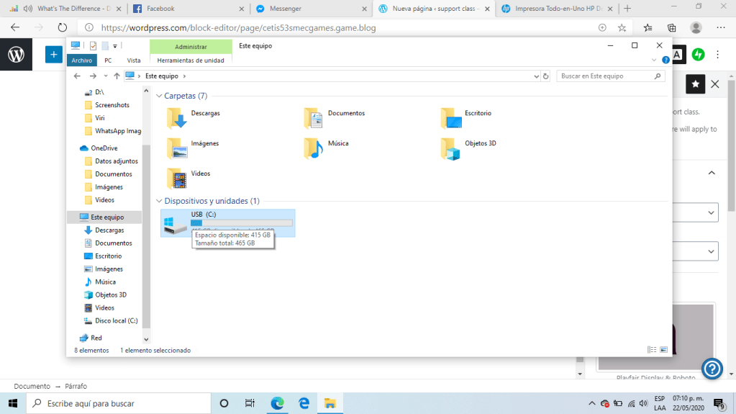Open the Archivo menu tab

81,60
